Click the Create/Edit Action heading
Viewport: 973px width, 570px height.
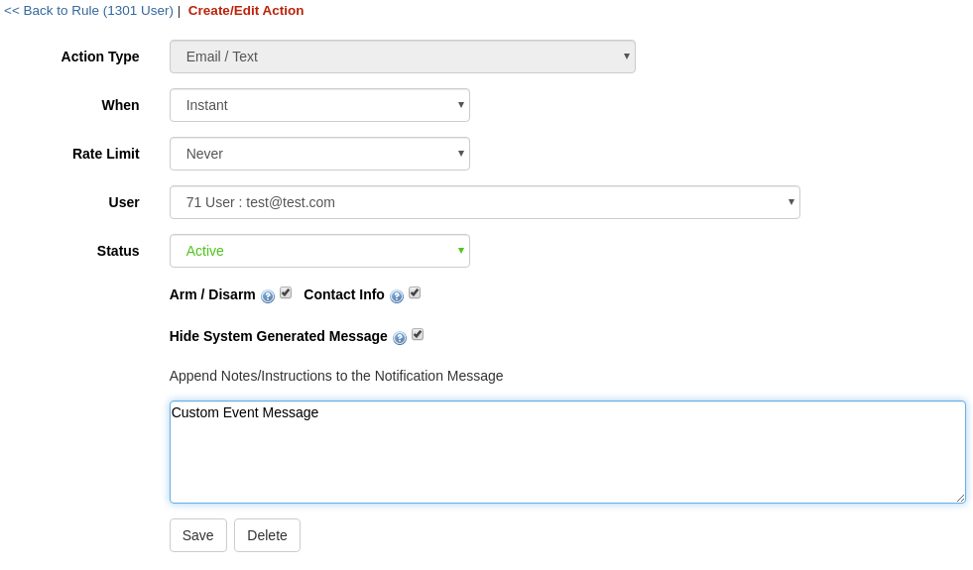[246, 11]
